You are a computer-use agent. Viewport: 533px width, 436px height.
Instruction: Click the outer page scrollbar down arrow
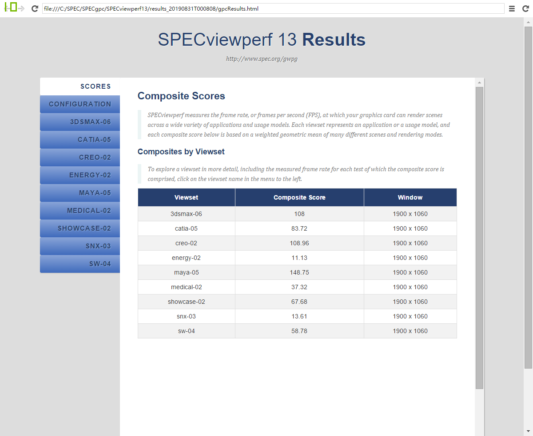click(528, 432)
